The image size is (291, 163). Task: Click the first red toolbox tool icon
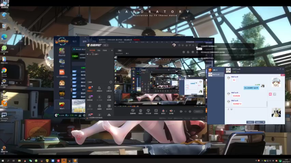(90, 88)
